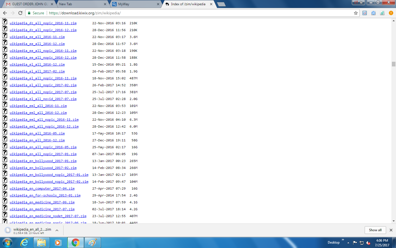Open wikipedia_en_computer_2017-04.zim link

[42, 188]
